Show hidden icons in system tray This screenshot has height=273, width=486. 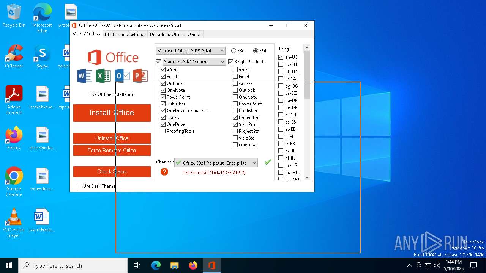[409, 265]
